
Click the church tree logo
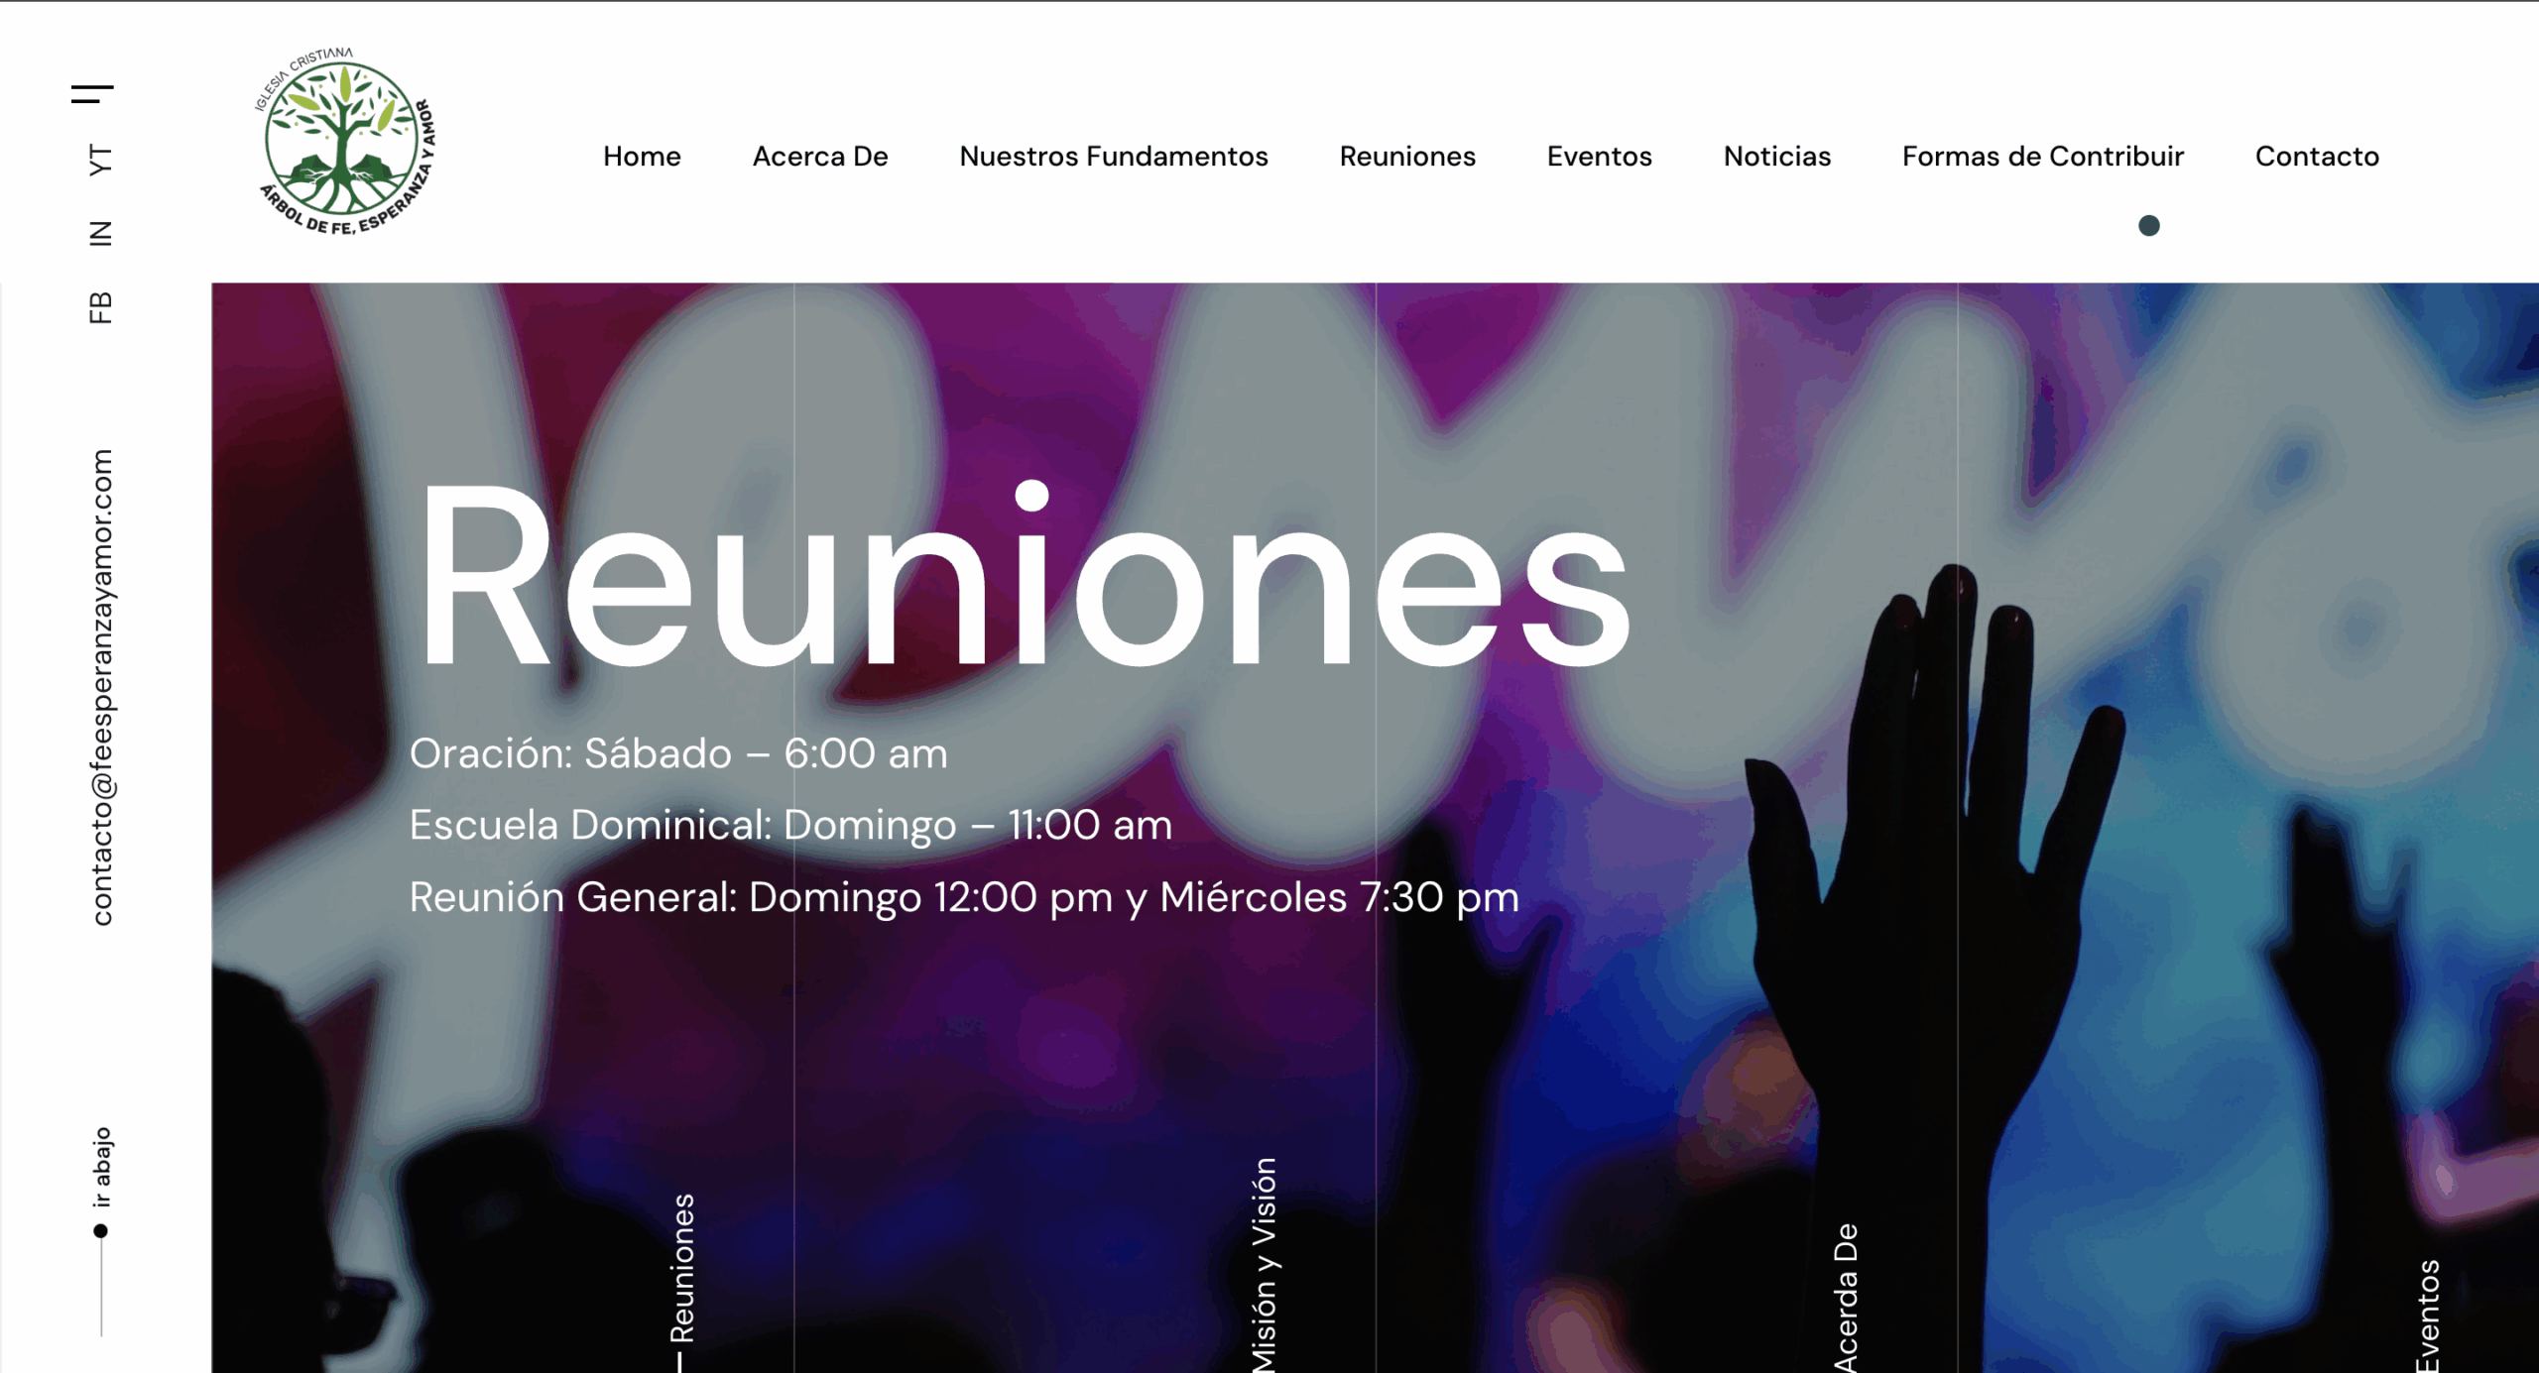[x=345, y=141]
